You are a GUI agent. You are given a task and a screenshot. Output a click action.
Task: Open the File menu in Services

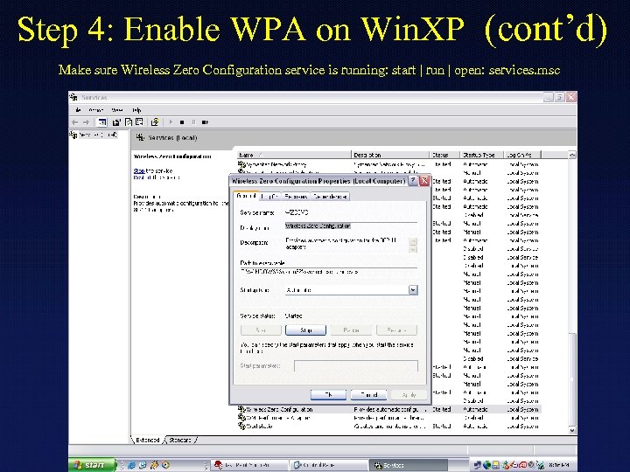click(78, 110)
